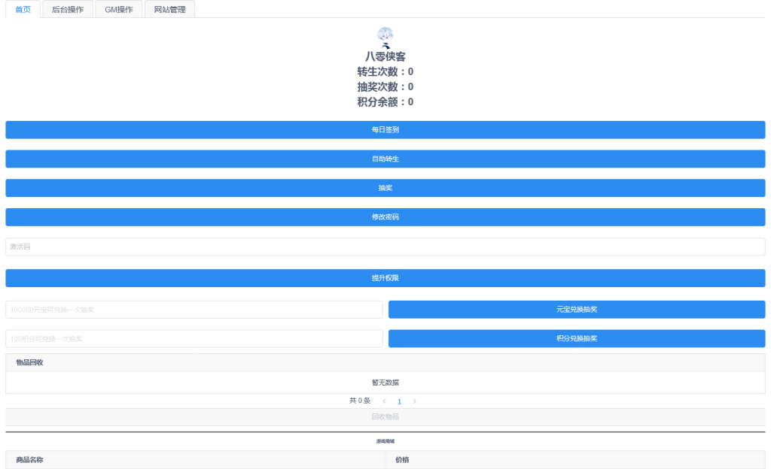Click the disabled 回收物品 recycle button
Image resolution: width=771 pixels, height=469 pixels.
pyautogui.click(x=385, y=416)
